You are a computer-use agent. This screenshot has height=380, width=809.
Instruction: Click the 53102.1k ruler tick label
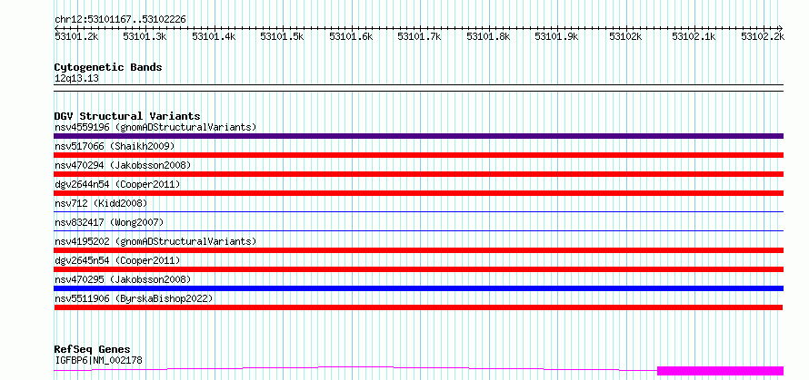pos(694,36)
